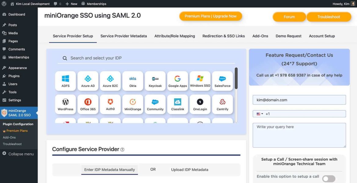Select the OneLogin IDP tile
Screen dimensions: 357x183
coord(200,104)
